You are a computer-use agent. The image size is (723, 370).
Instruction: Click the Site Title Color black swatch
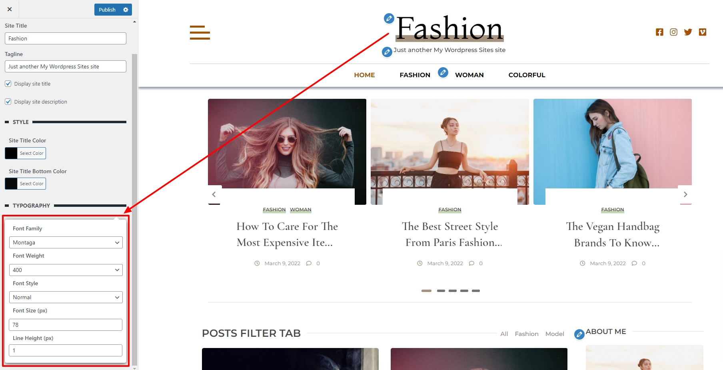(x=11, y=153)
